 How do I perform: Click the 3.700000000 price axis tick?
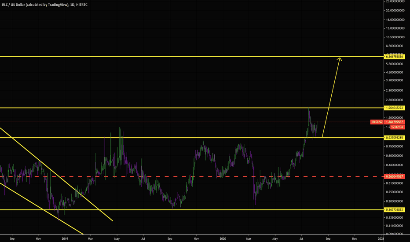pos(395,81)
